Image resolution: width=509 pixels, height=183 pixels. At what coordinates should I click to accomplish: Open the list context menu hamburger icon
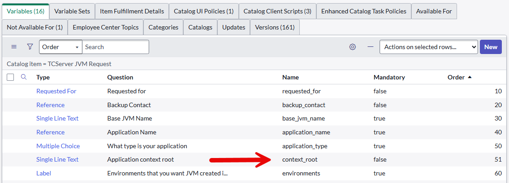14,47
